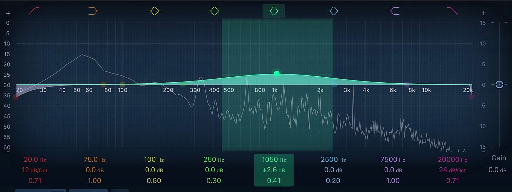Click the master Gain slider knob
Screen dimensions: 512x192
pos(499,84)
